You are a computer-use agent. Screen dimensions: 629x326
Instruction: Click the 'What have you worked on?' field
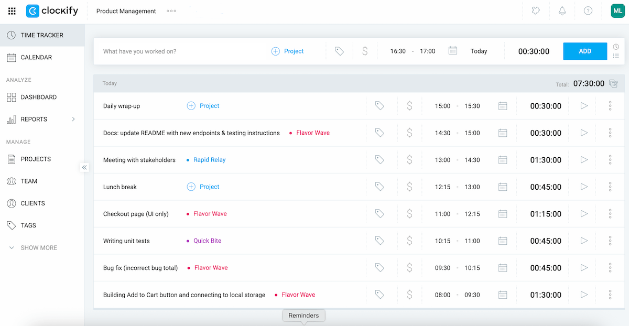coord(178,51)
